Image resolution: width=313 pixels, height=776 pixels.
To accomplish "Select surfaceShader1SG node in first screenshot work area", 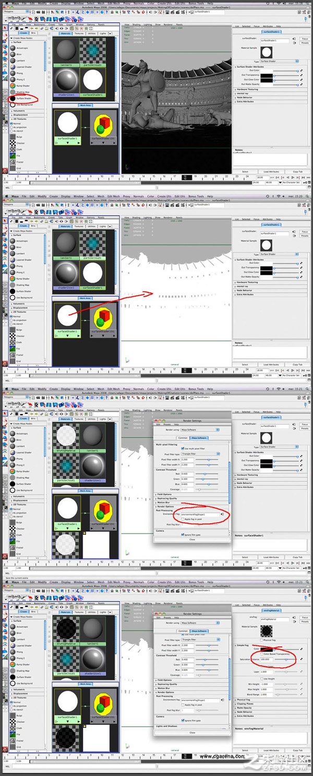I will pos(103,127).
